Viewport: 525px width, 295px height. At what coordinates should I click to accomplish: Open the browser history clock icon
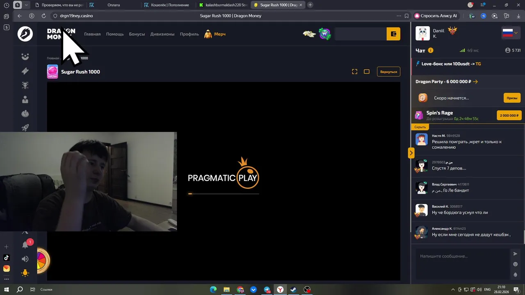(x=6, y=5)
